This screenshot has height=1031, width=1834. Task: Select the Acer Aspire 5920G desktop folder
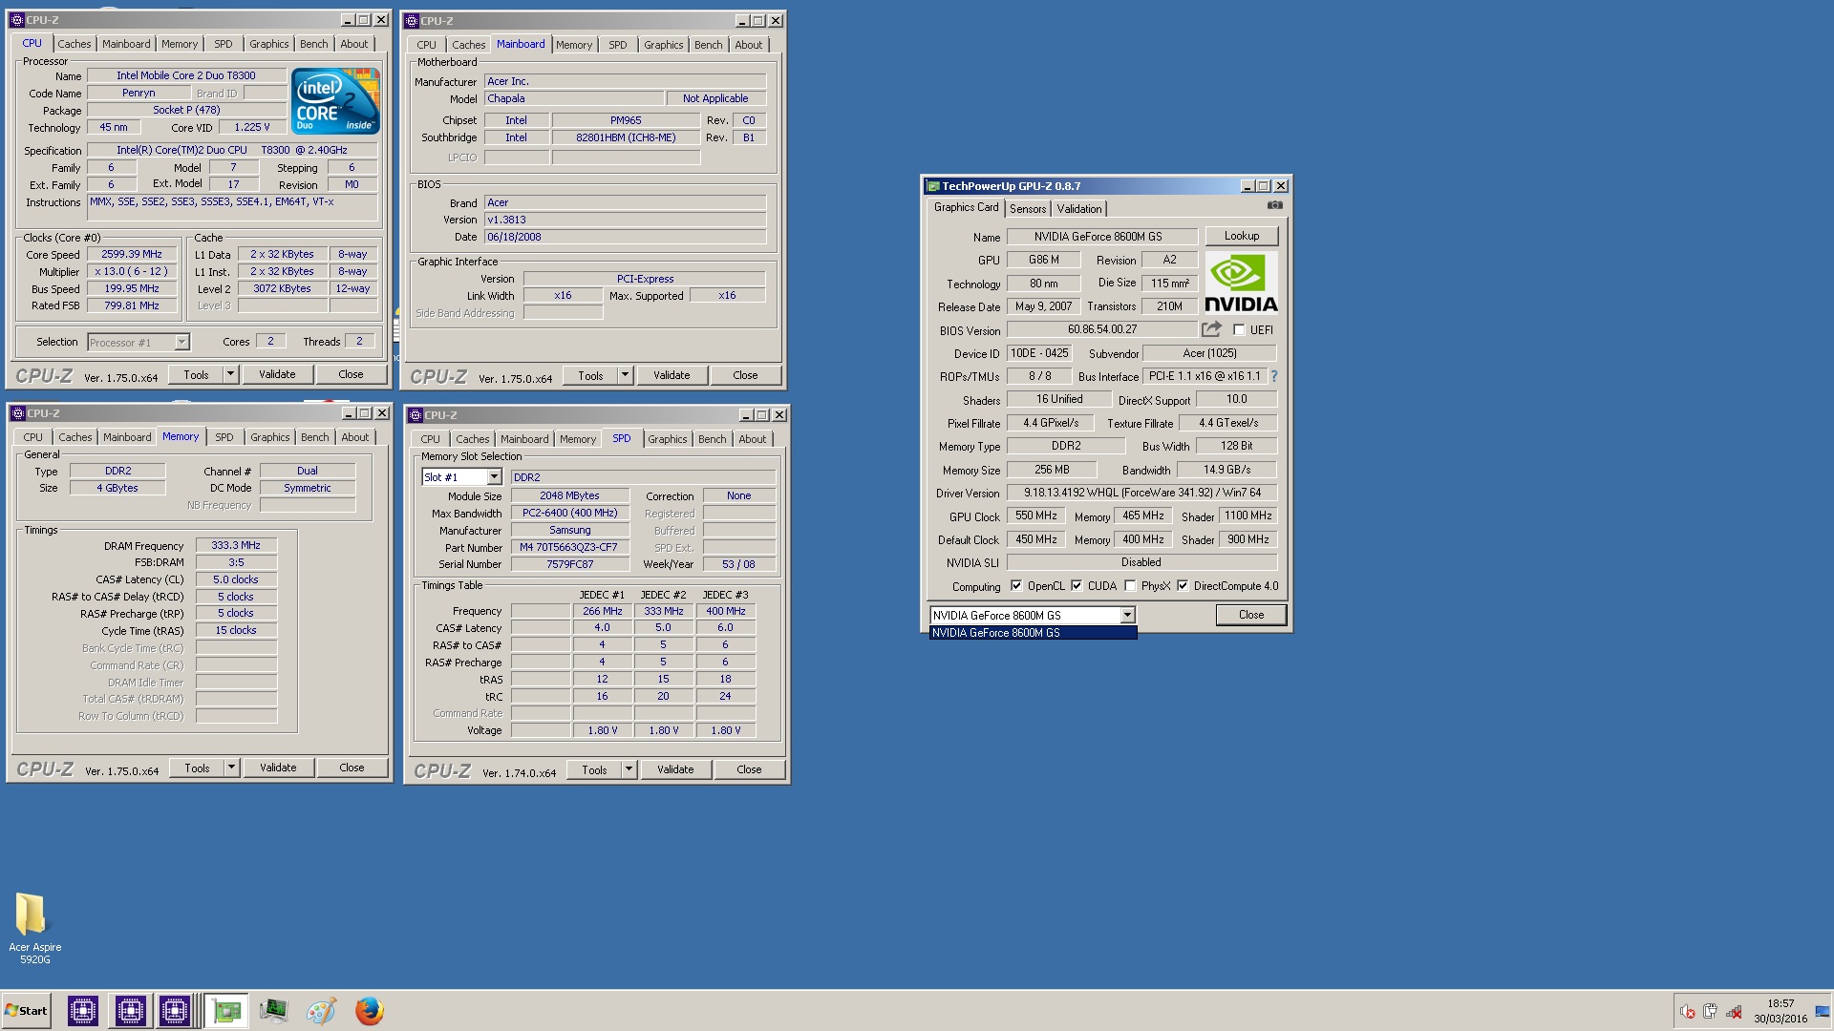(x=34, y=928)
